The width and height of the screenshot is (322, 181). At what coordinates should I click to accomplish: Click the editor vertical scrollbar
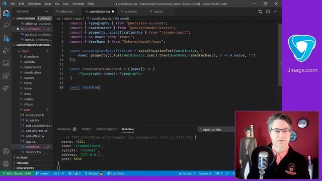point(280,54)
